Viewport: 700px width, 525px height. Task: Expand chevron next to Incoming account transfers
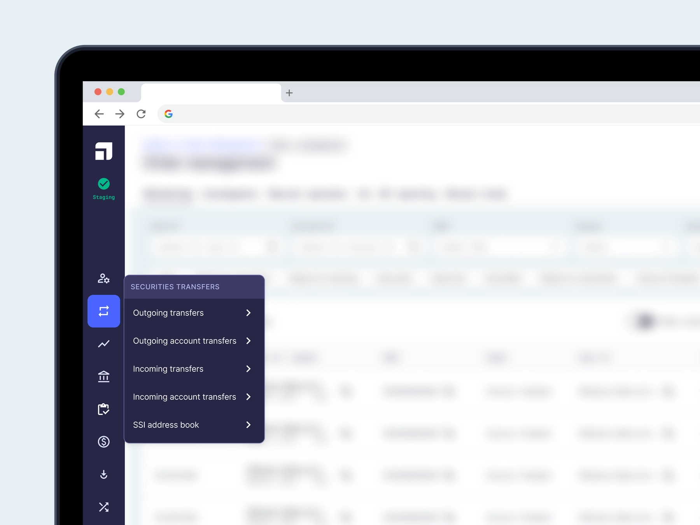click(248, 397)
